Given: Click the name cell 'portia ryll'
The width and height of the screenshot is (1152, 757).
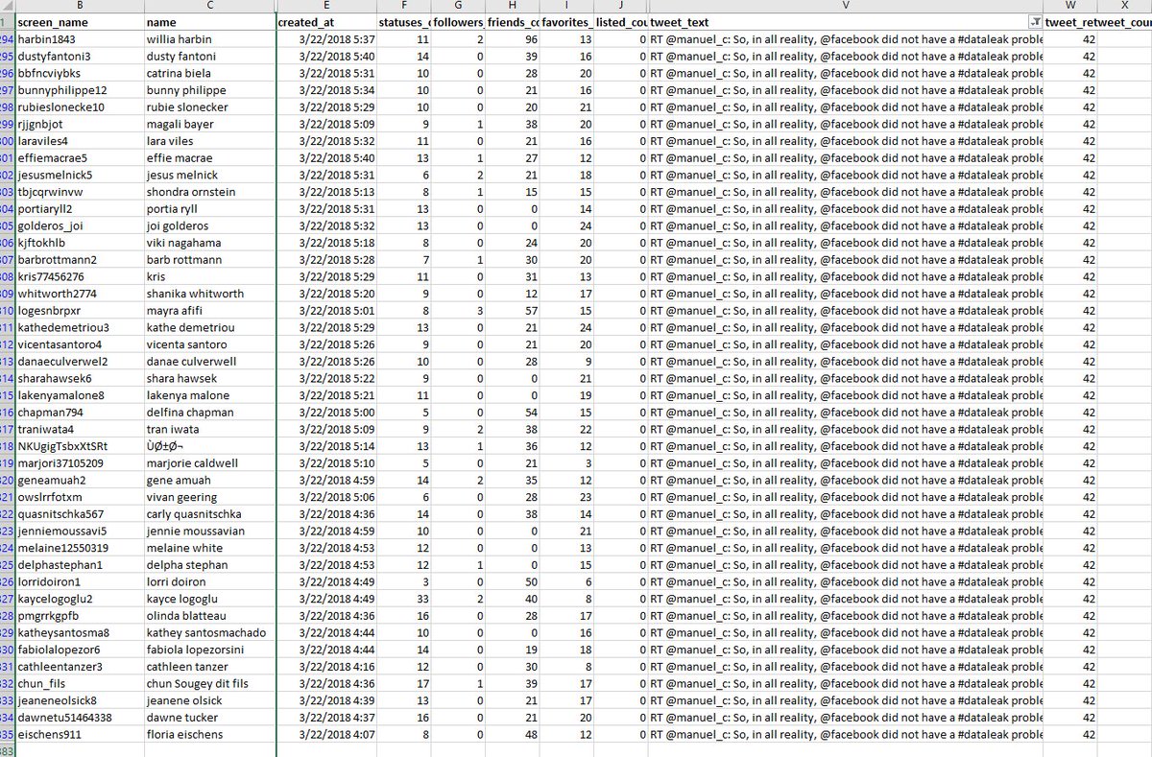Looking at the screenshot, I should (x=209, y=208).
